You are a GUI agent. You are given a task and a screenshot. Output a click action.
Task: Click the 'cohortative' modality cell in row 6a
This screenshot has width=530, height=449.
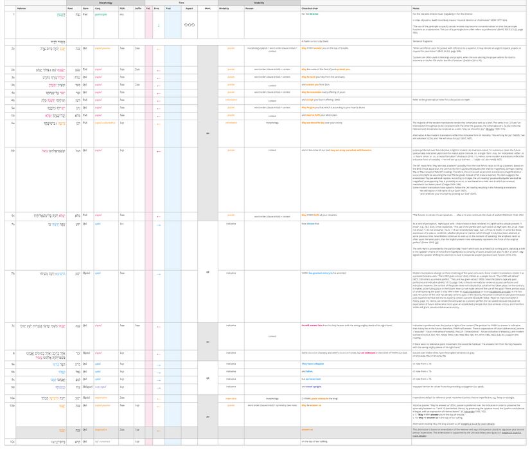pyautogui.click(x=231, y=122)
